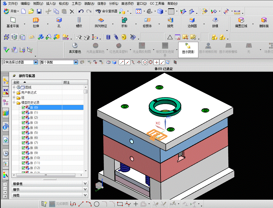Viewport: 273px width, 208px height.
Task: Click the navigator horizontal scrollbar
Action: pyautogui.click(x=46, y=175)
